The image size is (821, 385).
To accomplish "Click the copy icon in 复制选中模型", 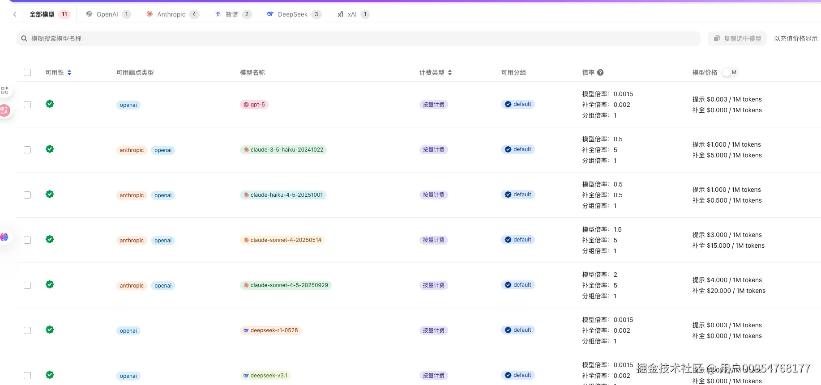I will pyautogui.click(x=717, y=38).
